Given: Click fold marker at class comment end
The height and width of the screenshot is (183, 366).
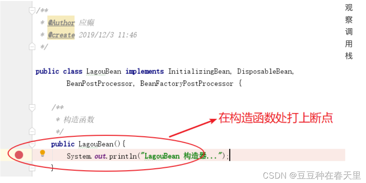Looking at the screenshot, I should pos(32,46).
